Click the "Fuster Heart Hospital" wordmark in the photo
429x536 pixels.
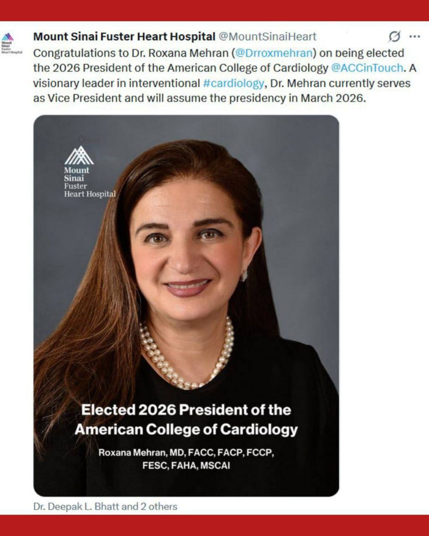click(x=90, y=191)
